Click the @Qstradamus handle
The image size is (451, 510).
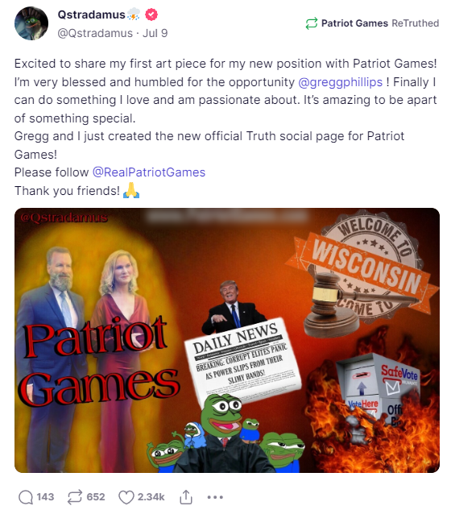95,33
